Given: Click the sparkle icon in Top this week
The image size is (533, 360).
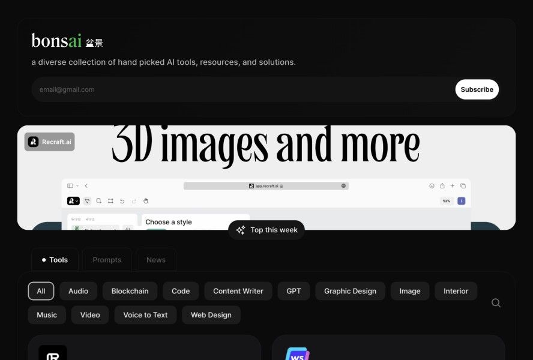Looking at the screenshot, I should click(240, 230).
